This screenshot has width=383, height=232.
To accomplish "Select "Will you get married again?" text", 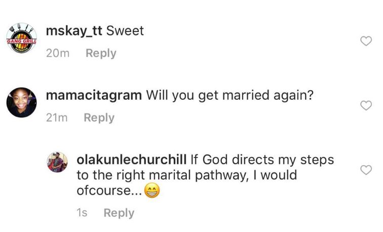I will 227,95.
